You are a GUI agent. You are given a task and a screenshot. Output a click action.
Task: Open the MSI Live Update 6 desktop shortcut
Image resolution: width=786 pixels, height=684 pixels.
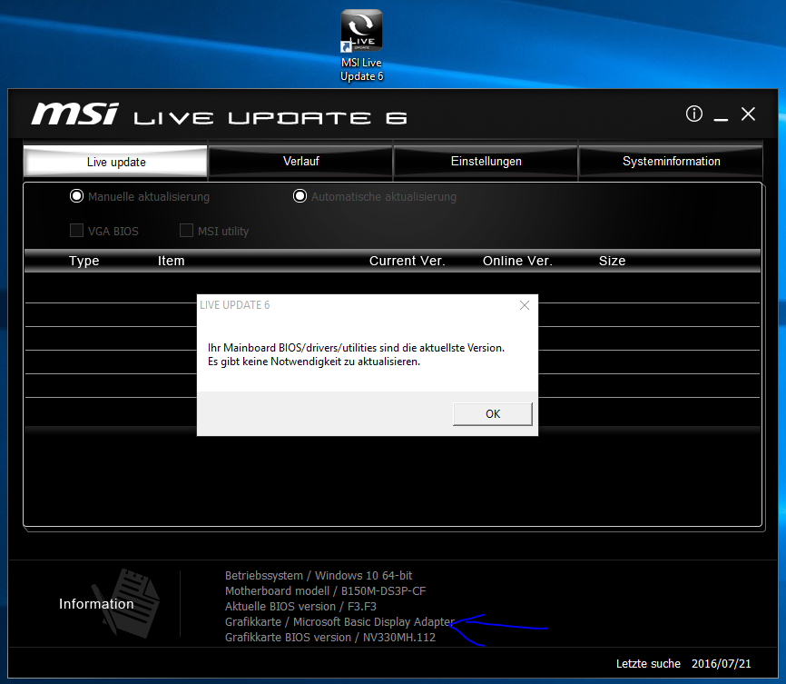coord(361,45)
